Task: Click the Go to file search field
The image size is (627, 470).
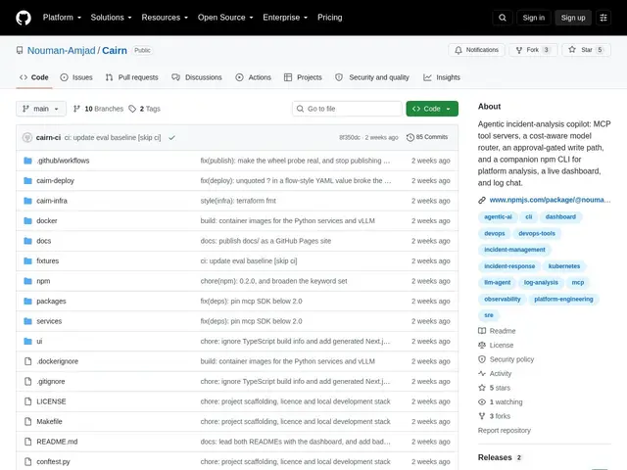Action: [x=347, y=109]
